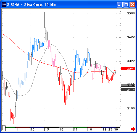Click the small box at bottom-left of time axis

4,128
